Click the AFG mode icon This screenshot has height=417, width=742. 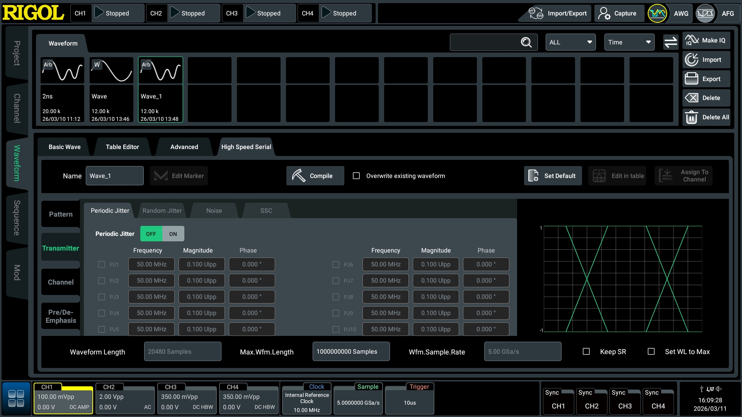(x=705, y=14)
